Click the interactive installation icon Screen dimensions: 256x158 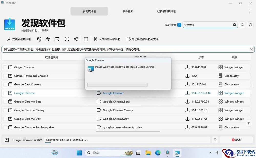[57, 39]
